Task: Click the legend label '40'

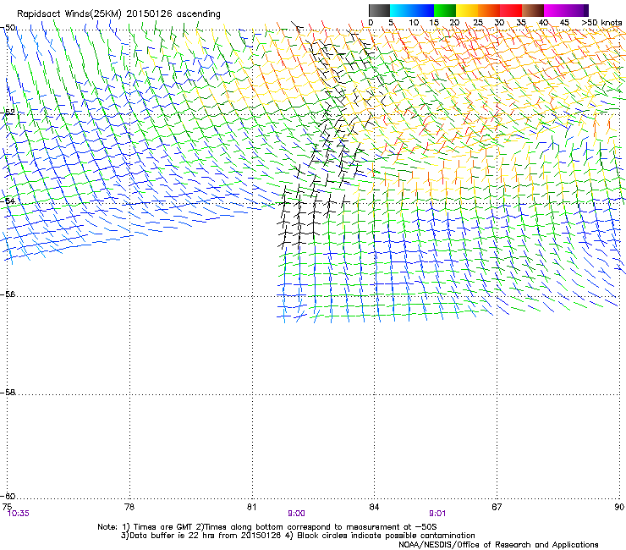Action: [543, 23]
